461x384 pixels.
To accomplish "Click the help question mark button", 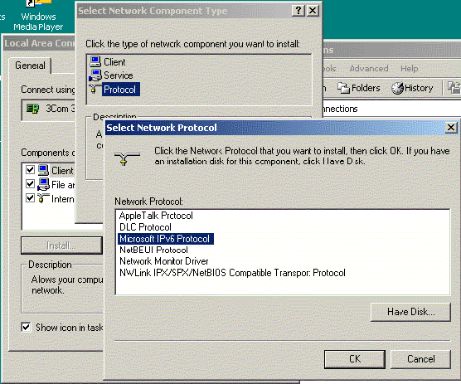I will tap(298, 11).
